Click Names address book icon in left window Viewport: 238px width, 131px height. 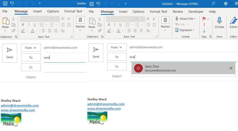click(x=80, y=20)
